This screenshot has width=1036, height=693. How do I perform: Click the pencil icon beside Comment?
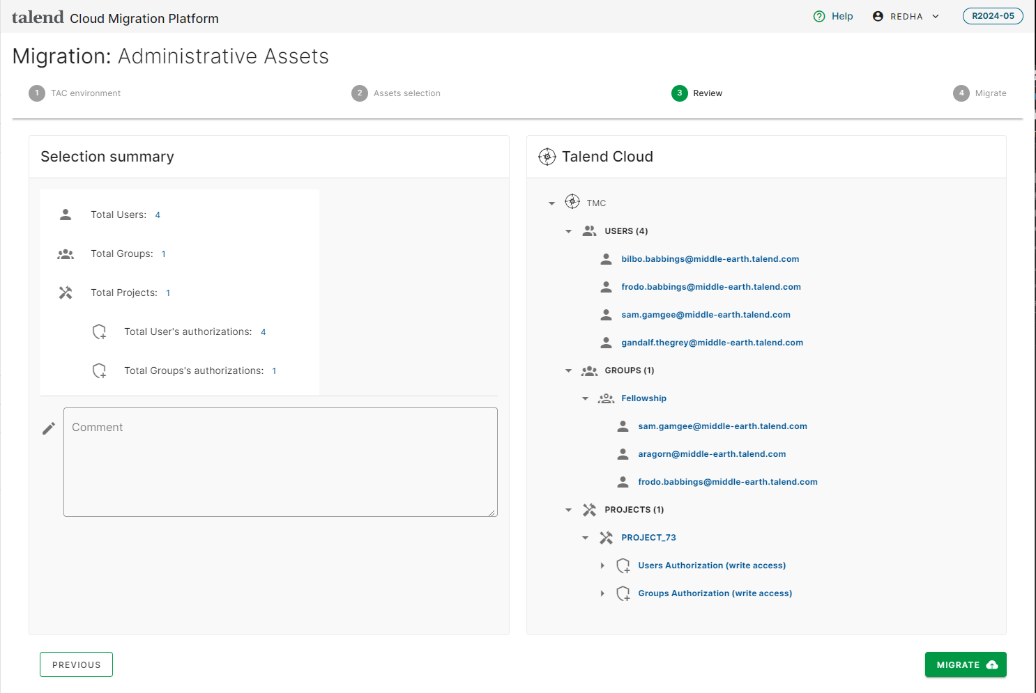(49, 428)
